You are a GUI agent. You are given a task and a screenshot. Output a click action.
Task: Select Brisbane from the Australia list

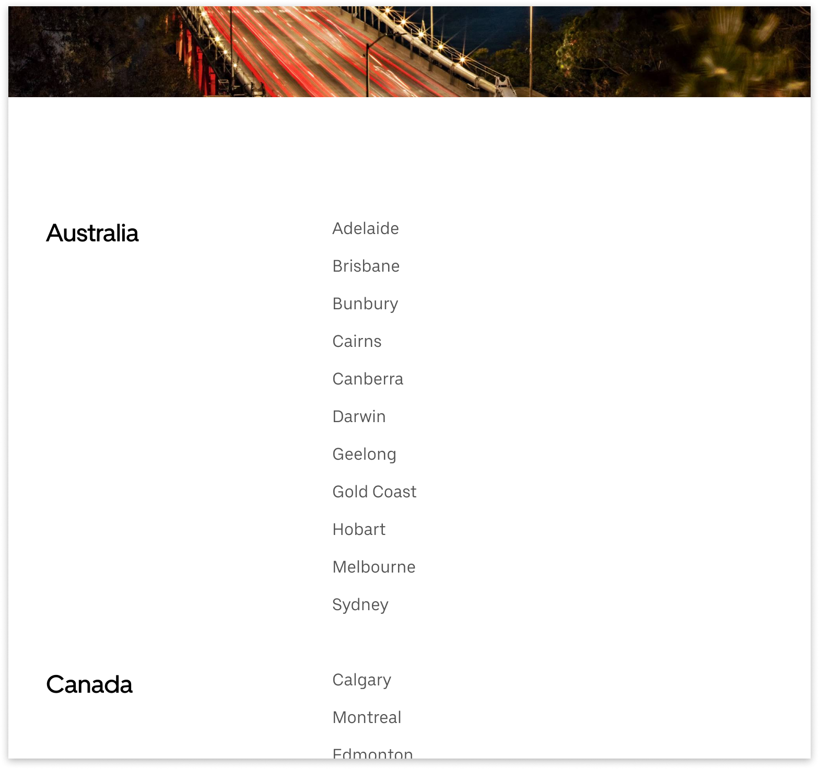pyautogui.click(x=366, y=266)
